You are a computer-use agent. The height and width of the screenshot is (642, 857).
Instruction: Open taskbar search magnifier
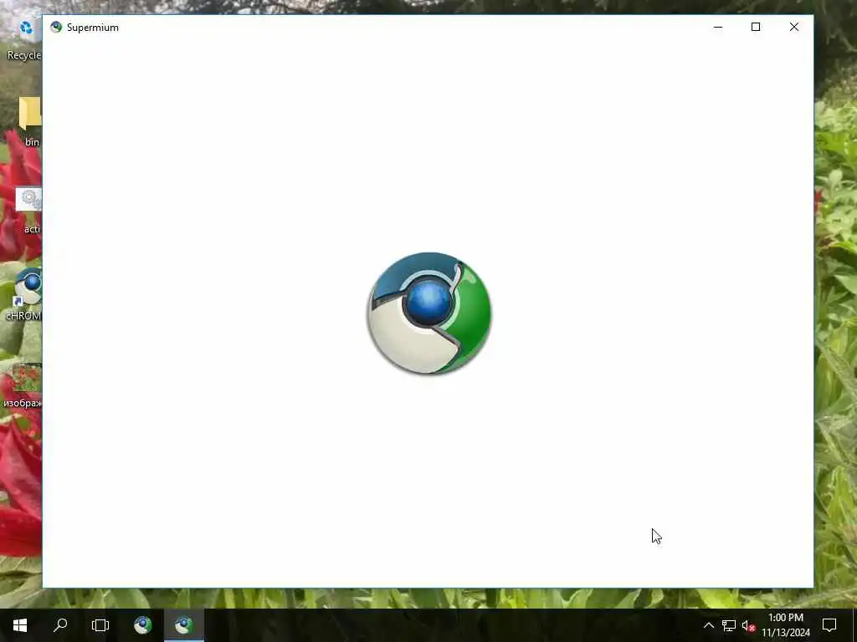60,625
